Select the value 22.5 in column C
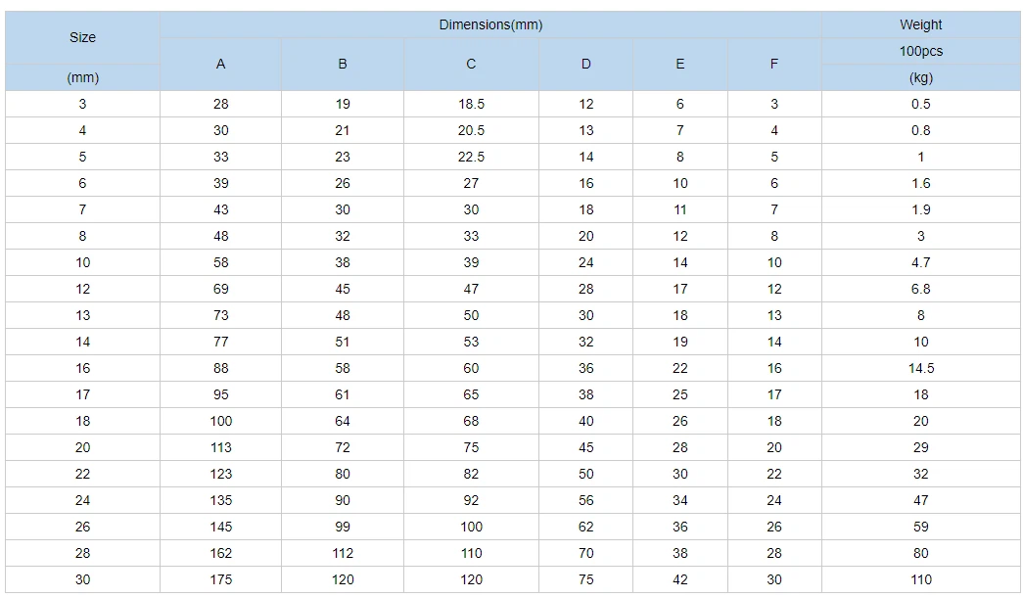 point(471,158)
